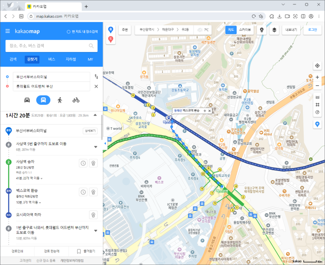Select the distance measuring tool
325x265 pixels.
coord(317,97)
